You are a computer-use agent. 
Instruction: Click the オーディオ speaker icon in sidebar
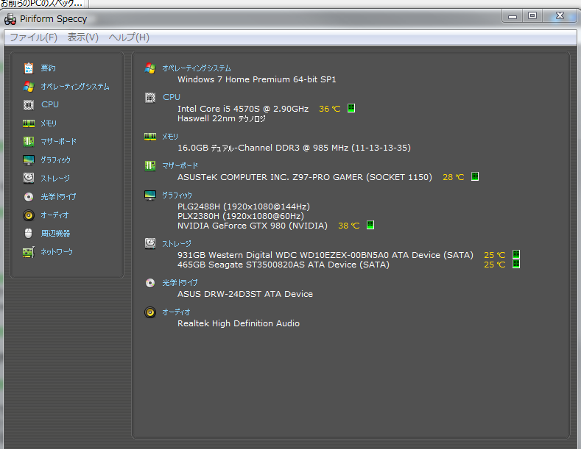(x=29, y=215)
